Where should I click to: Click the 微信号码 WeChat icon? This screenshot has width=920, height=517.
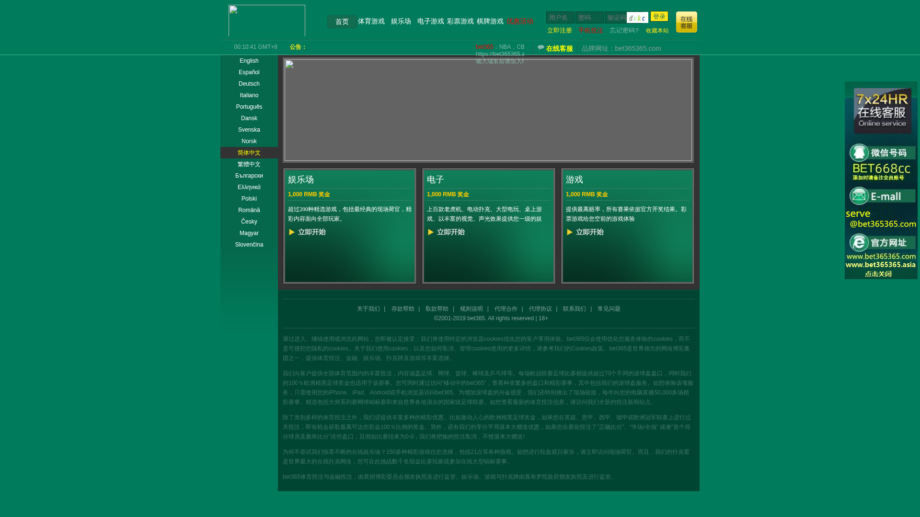[x=859, y=153]
